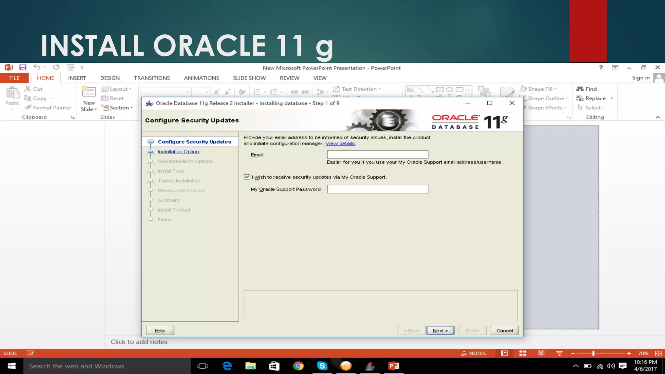
Task: Open Ribbon Display Options icon
Action: coord(615,67)
